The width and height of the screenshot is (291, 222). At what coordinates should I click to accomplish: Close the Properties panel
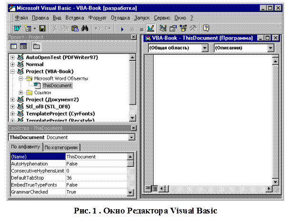tap(134, 128)
